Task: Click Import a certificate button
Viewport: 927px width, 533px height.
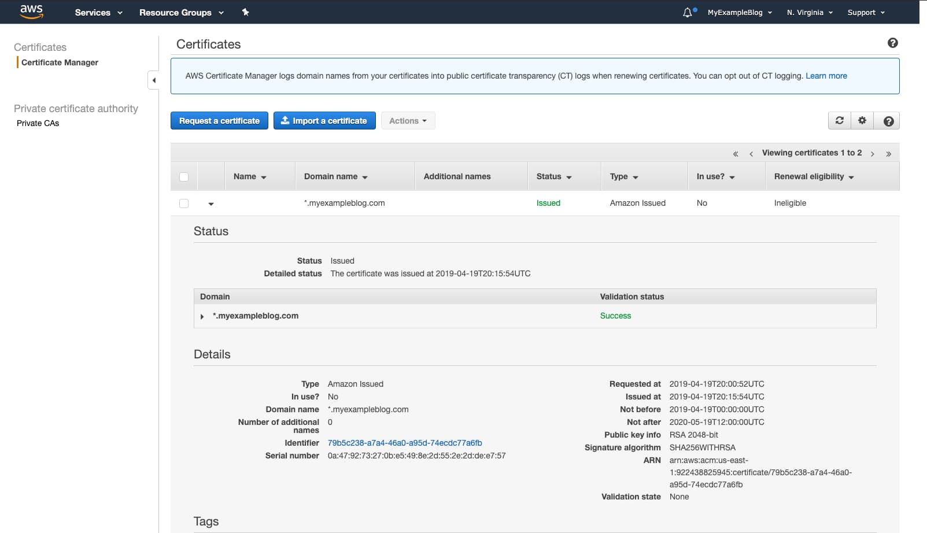Action: [324, 120]
